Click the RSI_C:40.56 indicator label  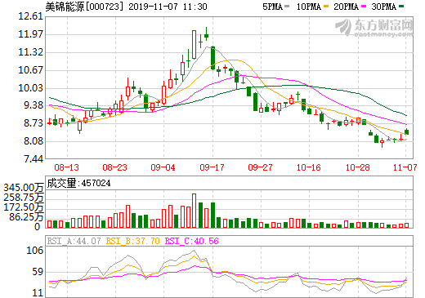tap(192, 241)
